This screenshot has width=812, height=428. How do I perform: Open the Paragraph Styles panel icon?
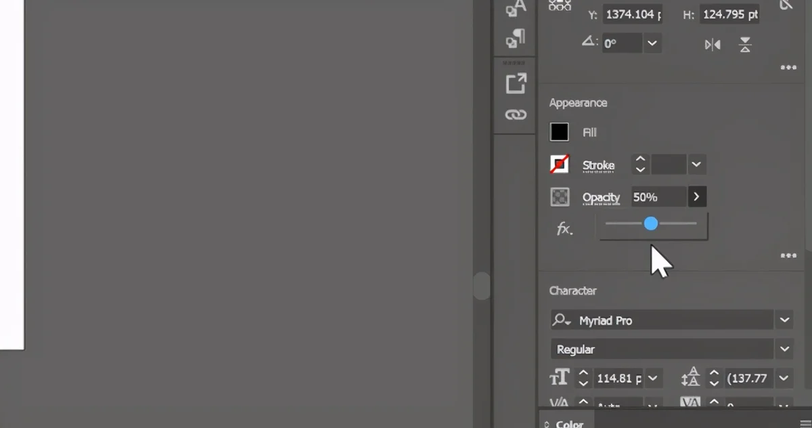click(x=516, y=39)
